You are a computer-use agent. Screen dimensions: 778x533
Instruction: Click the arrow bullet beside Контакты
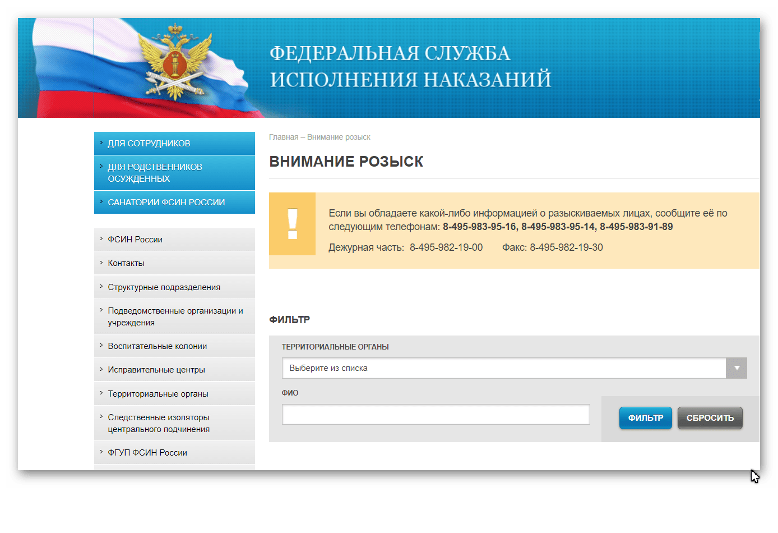tap(101, 263)
